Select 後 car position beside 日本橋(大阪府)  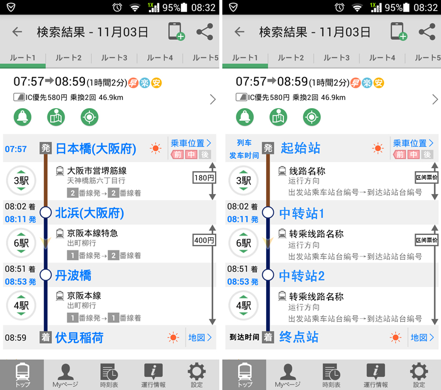point(205,155)
